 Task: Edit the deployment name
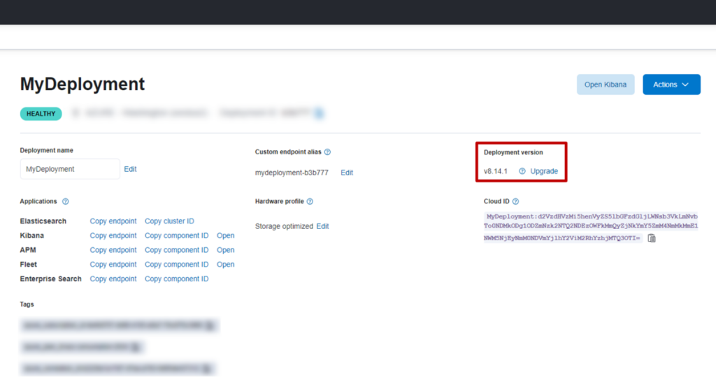click(x=130, y=169)
